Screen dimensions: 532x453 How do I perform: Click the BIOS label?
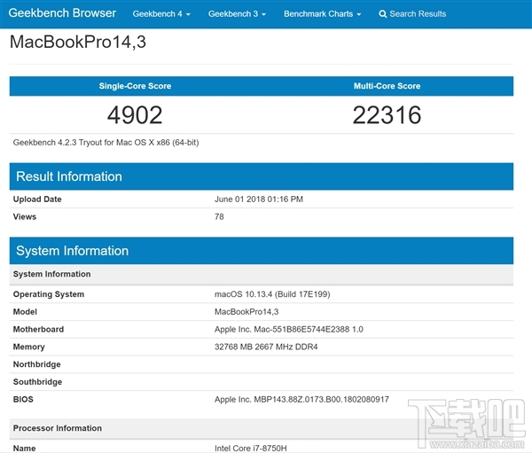(23, 400)
